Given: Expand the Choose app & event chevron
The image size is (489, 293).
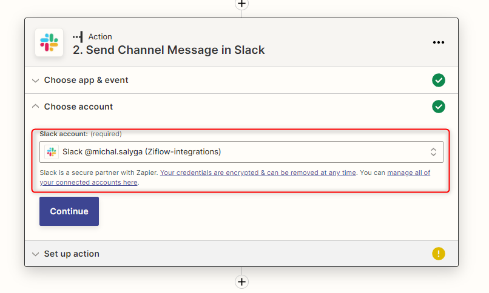Looking at the screenshot, I should 35,81.
